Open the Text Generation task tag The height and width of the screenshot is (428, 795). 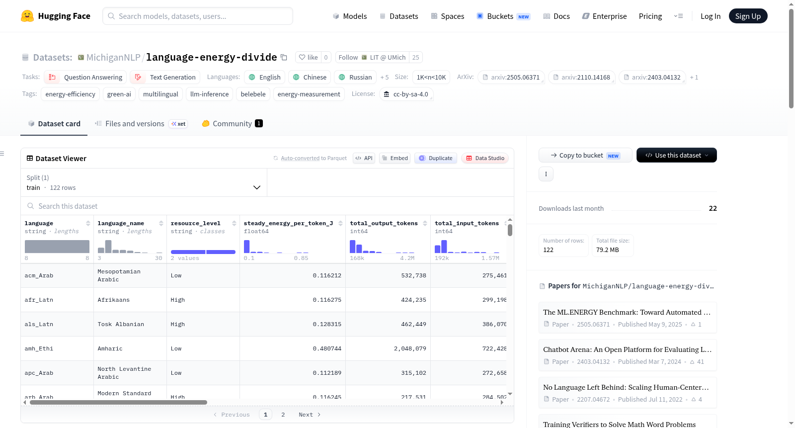165,77
